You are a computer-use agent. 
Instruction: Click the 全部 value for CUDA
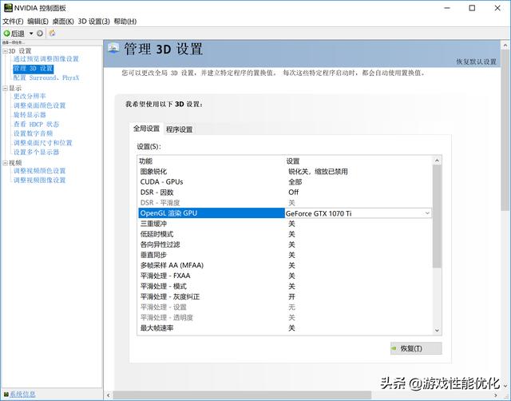(295, 182)
